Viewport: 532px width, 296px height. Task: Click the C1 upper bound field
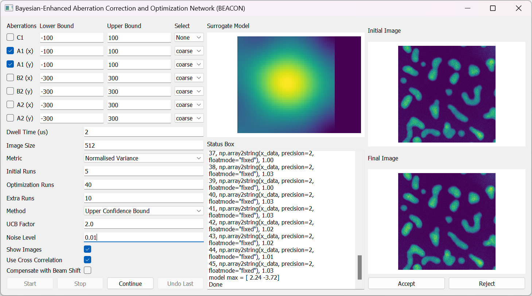click(139, 37)
